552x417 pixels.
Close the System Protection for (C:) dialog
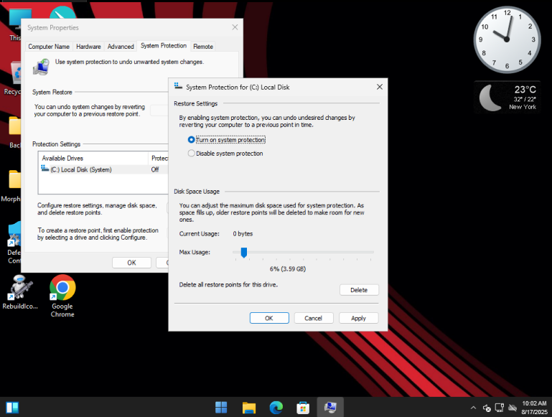click(380, 87)
